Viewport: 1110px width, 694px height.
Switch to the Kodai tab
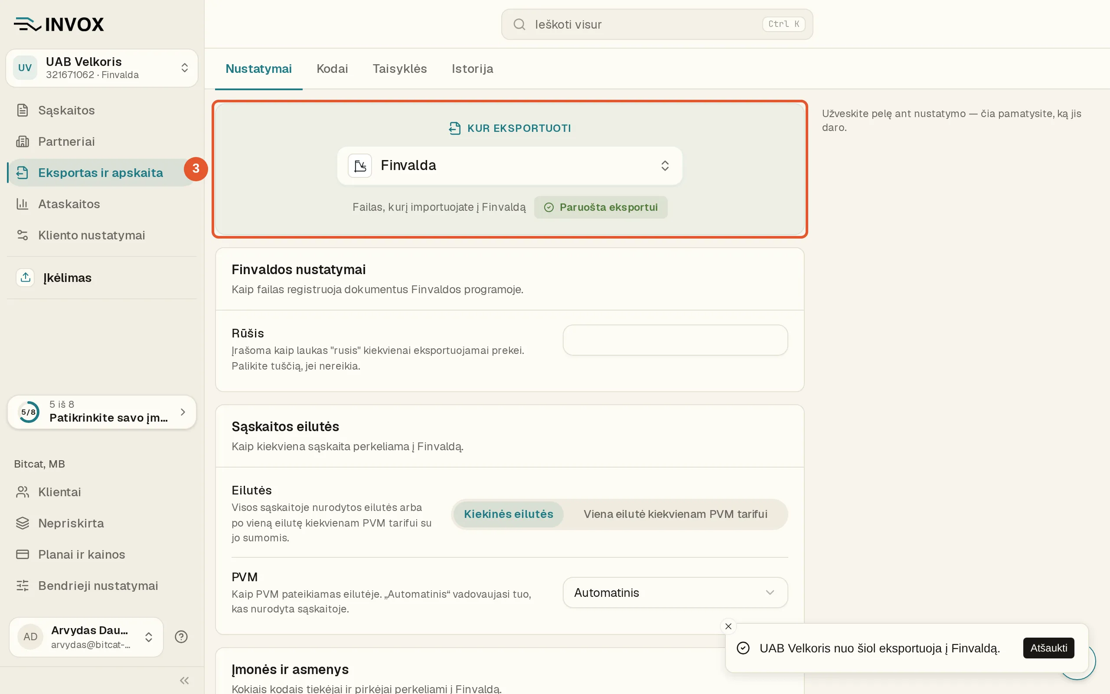(332, 69)
